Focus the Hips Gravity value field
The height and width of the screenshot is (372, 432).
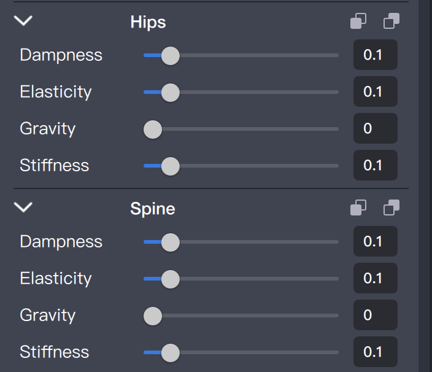pyautogui.click(x=375, y=129)
